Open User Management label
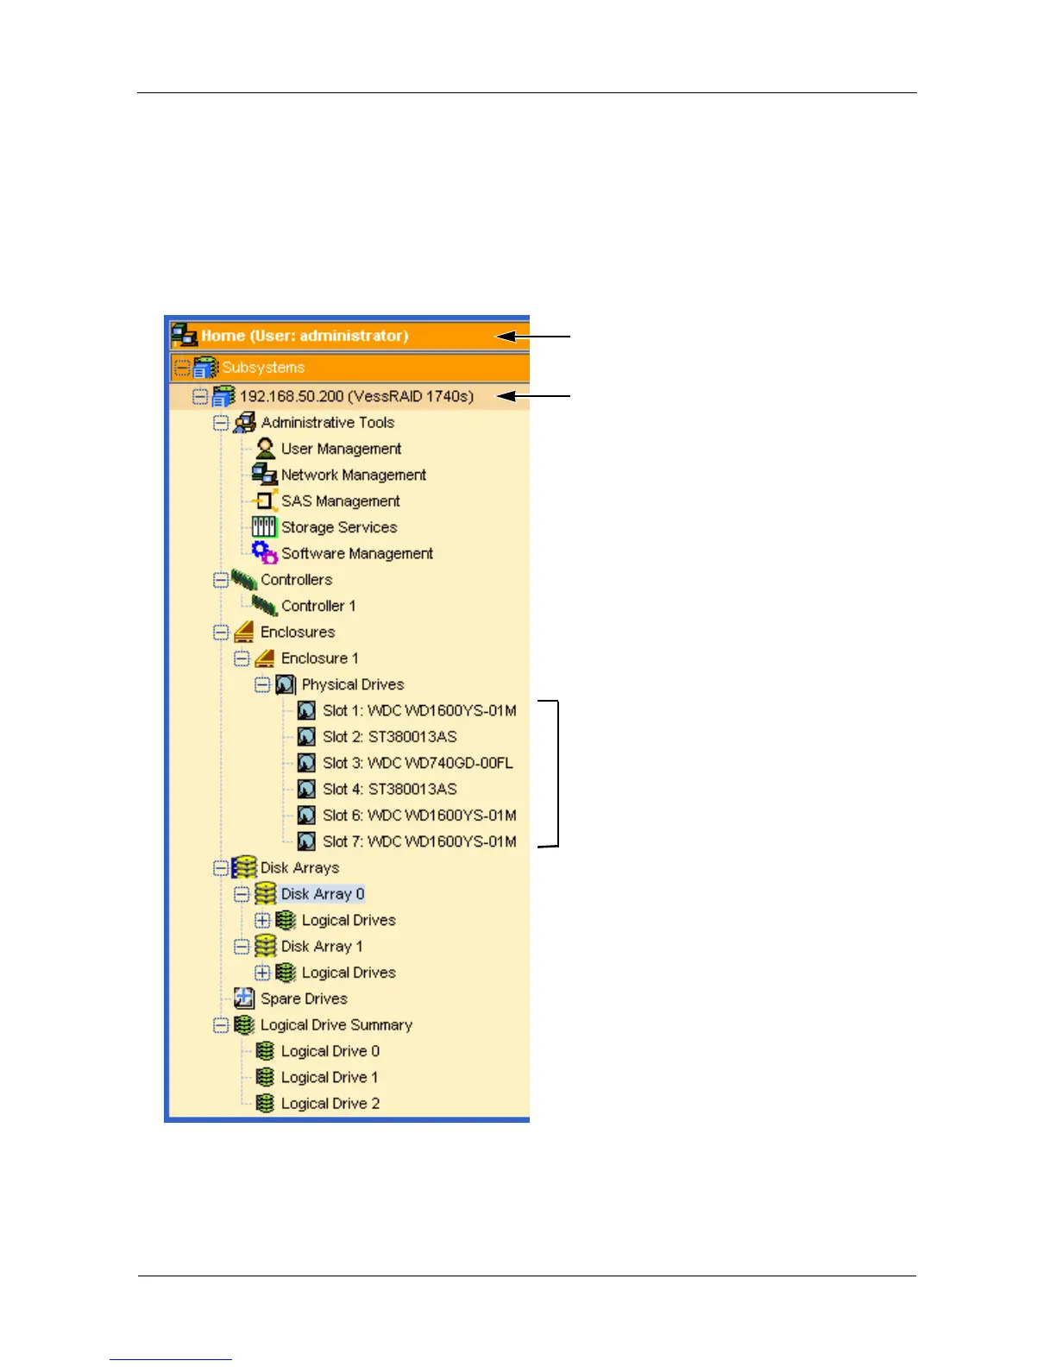The width and height of the screenshot is (1056, 1367). click(341, 449)
